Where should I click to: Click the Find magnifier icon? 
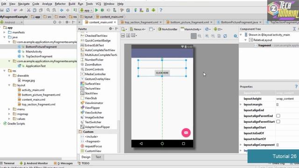point(48,10)
